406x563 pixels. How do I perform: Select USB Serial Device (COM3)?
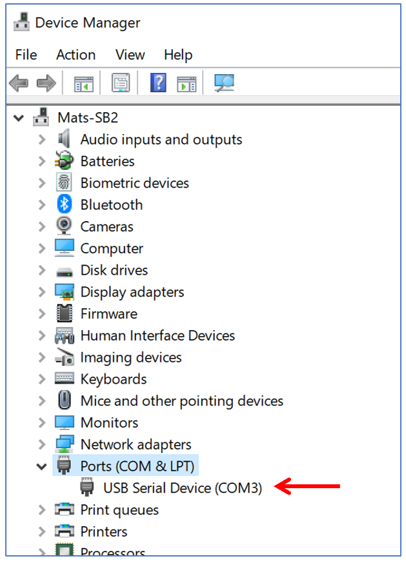(x=182, y=488)
